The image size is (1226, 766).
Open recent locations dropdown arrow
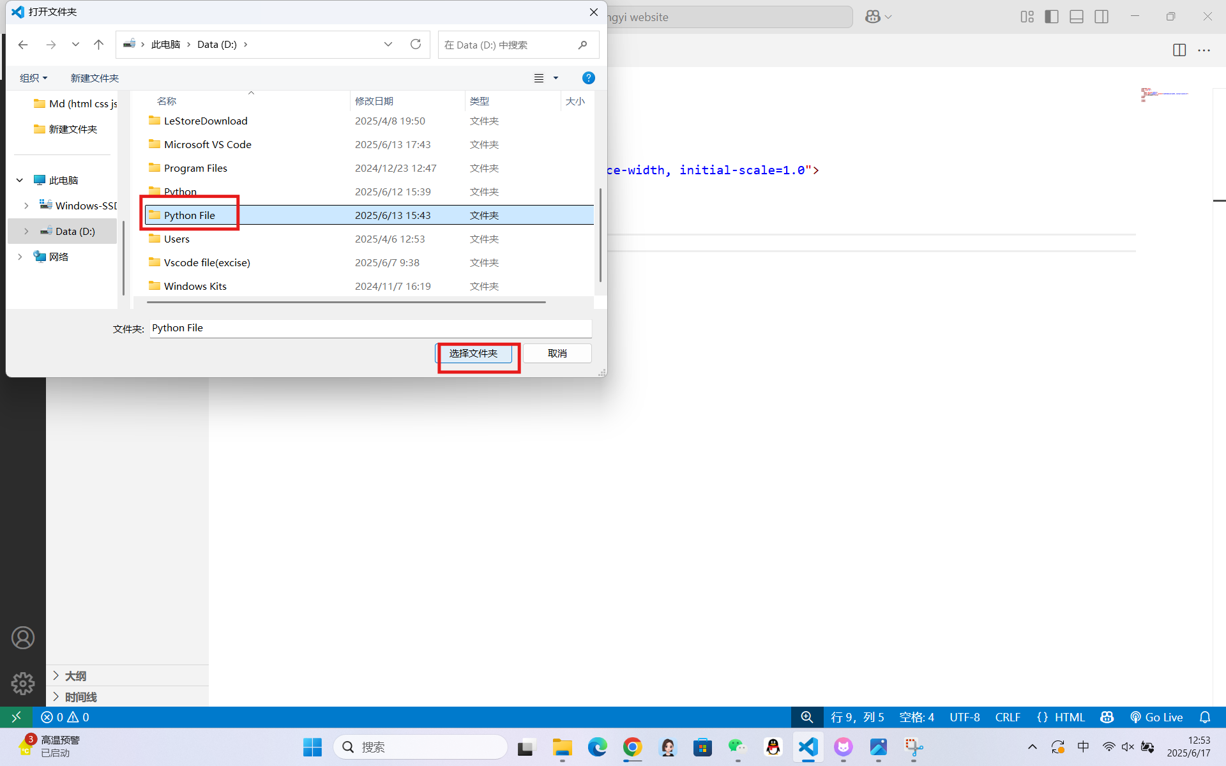tap(75, 45)
